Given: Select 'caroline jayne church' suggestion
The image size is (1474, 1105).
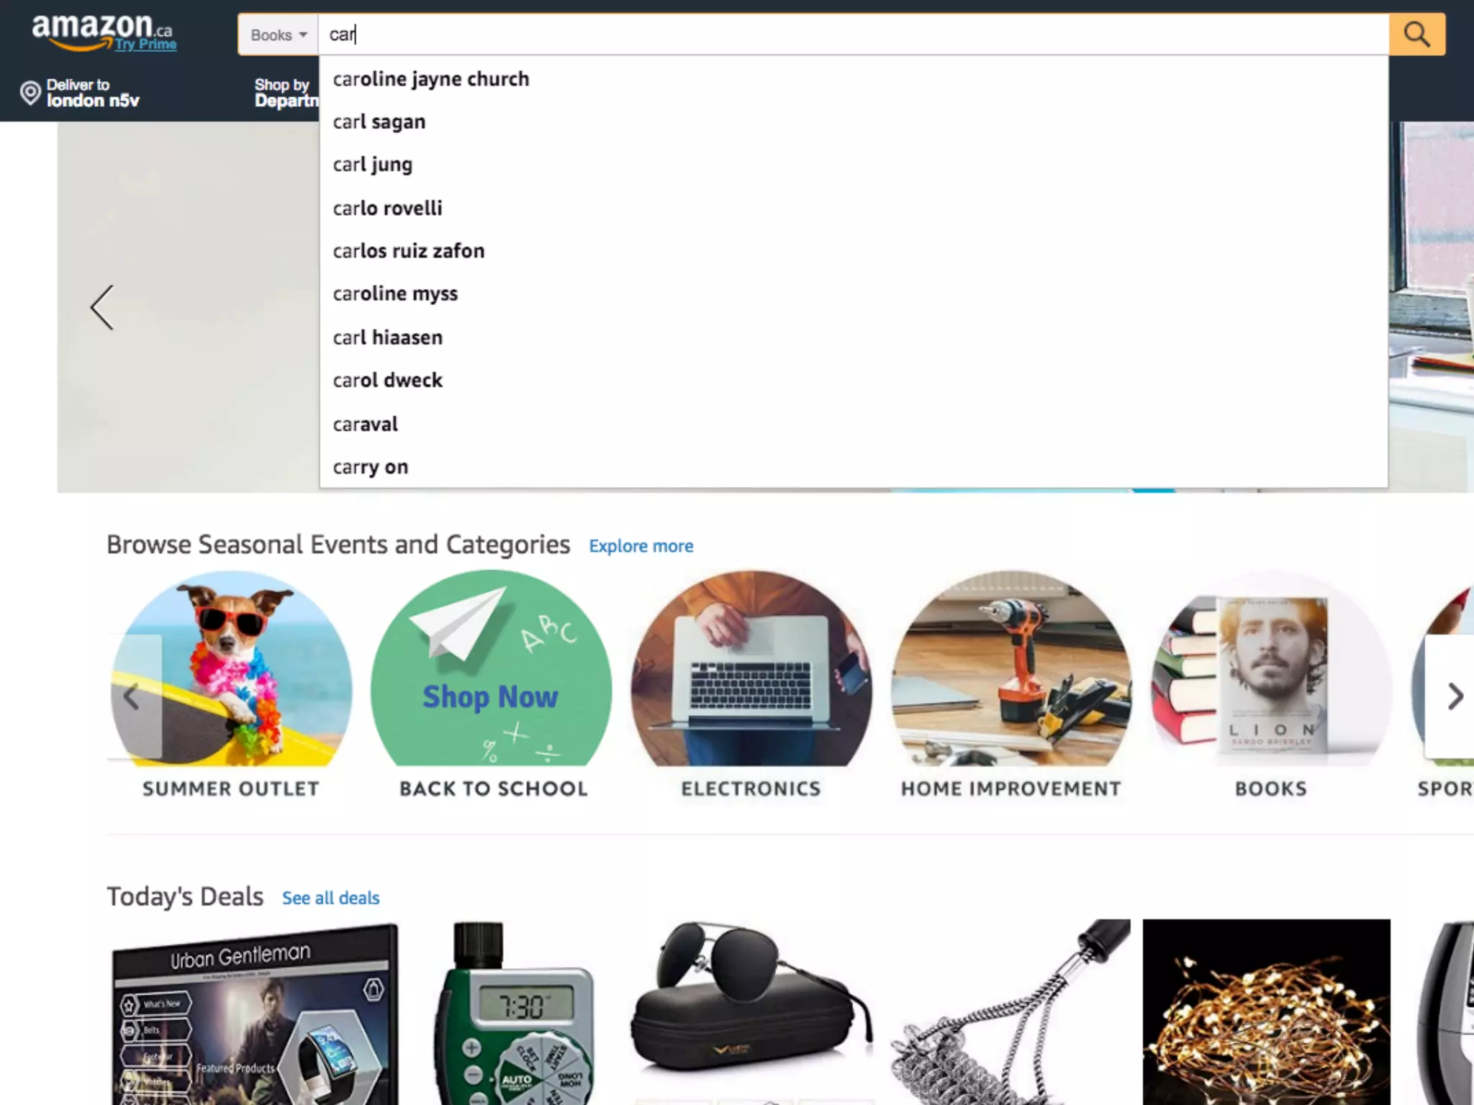Looking at the screenshot, I should coord(430,79).
